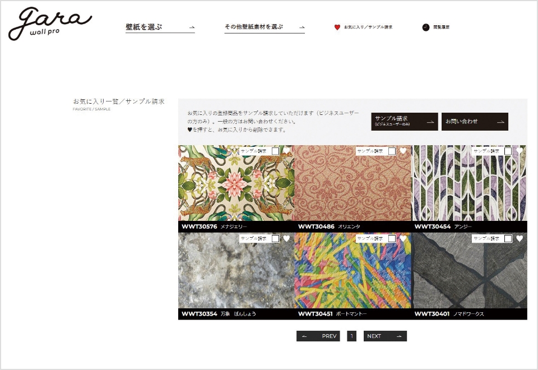Click the お問い合わせ button
The image size is (538, 370).
474,122
